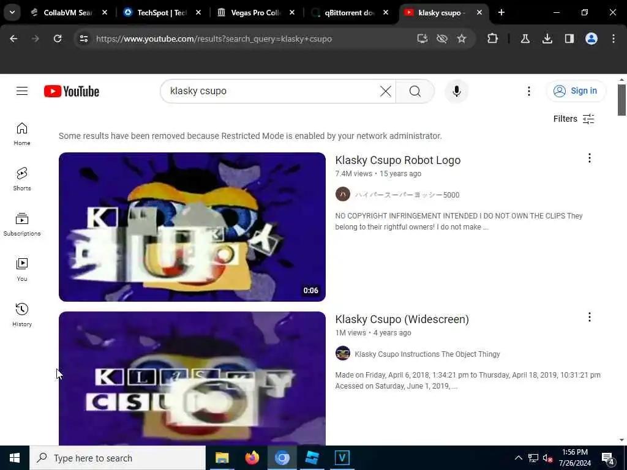Open Chrome three-dot menu
627x470 pixels.
(614, 39)
